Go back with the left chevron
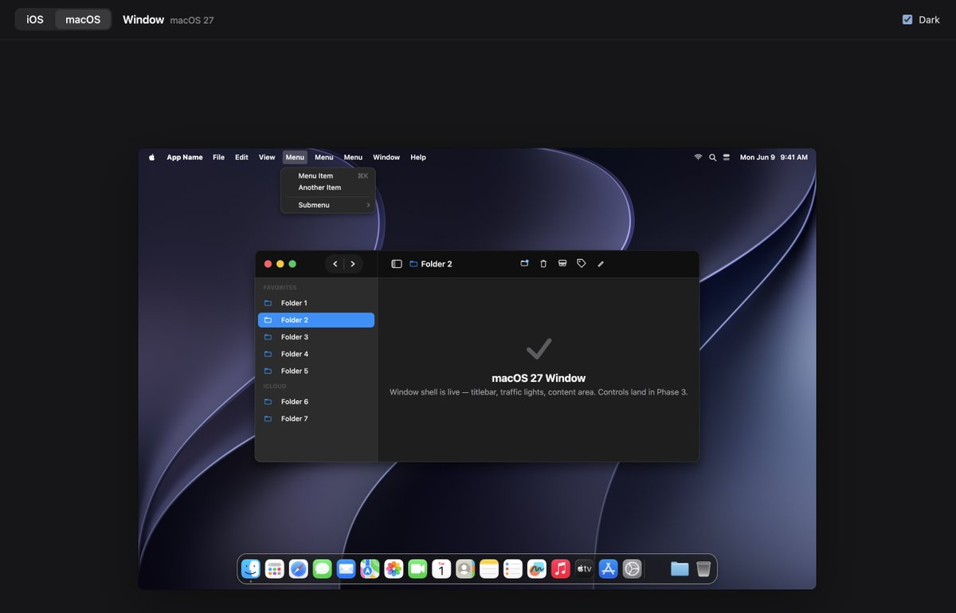Image resolution: width=956 pixels, height=613 pixels. tap(335, 264)
